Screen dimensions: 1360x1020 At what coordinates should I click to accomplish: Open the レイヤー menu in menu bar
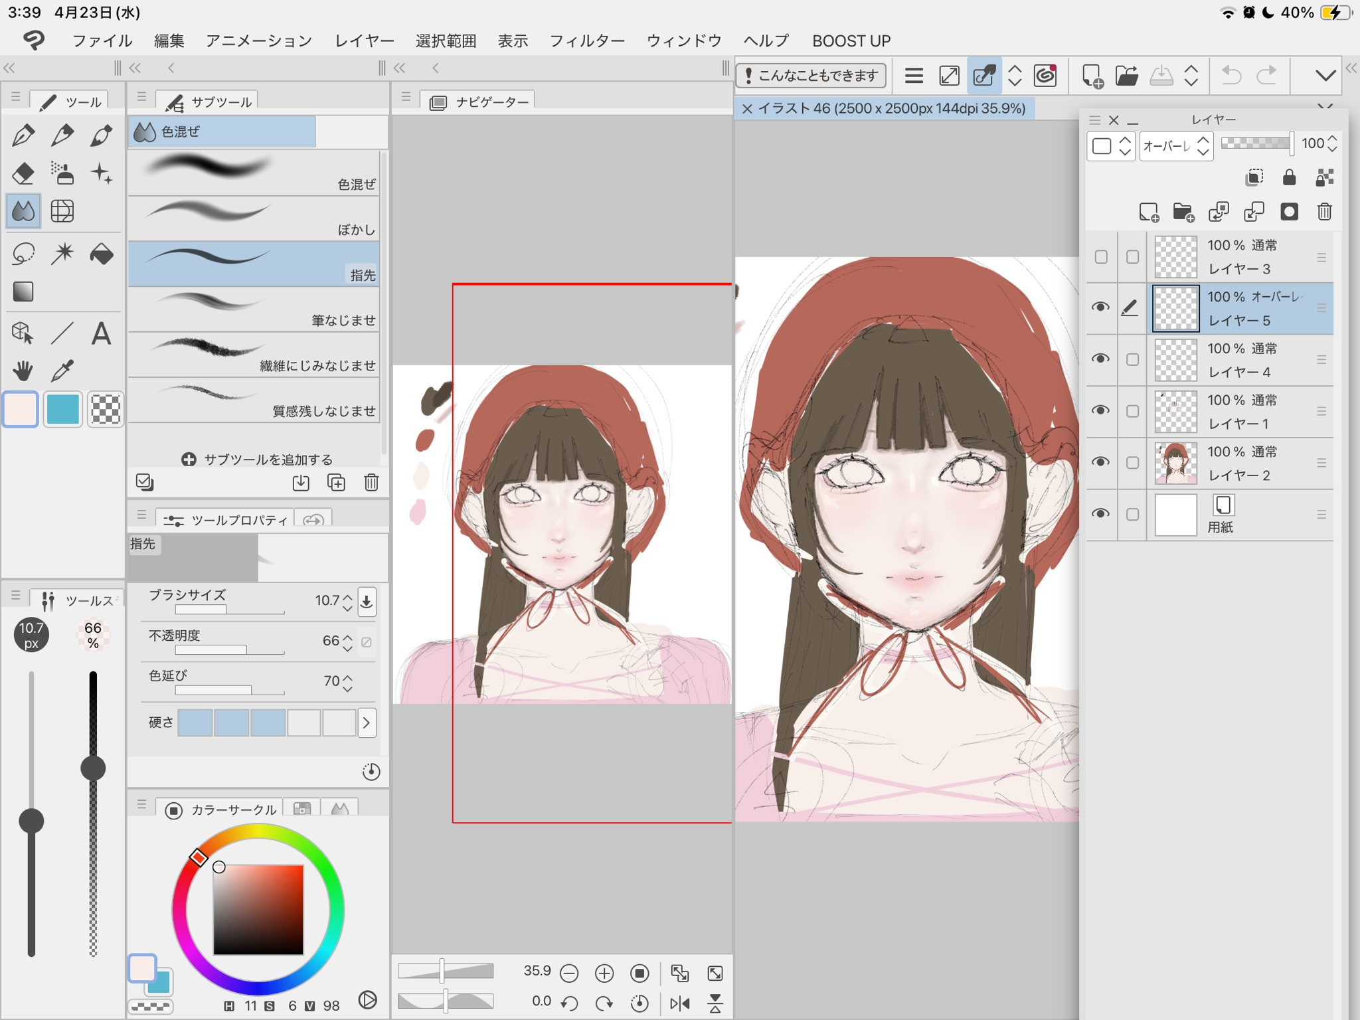point(365,41)
